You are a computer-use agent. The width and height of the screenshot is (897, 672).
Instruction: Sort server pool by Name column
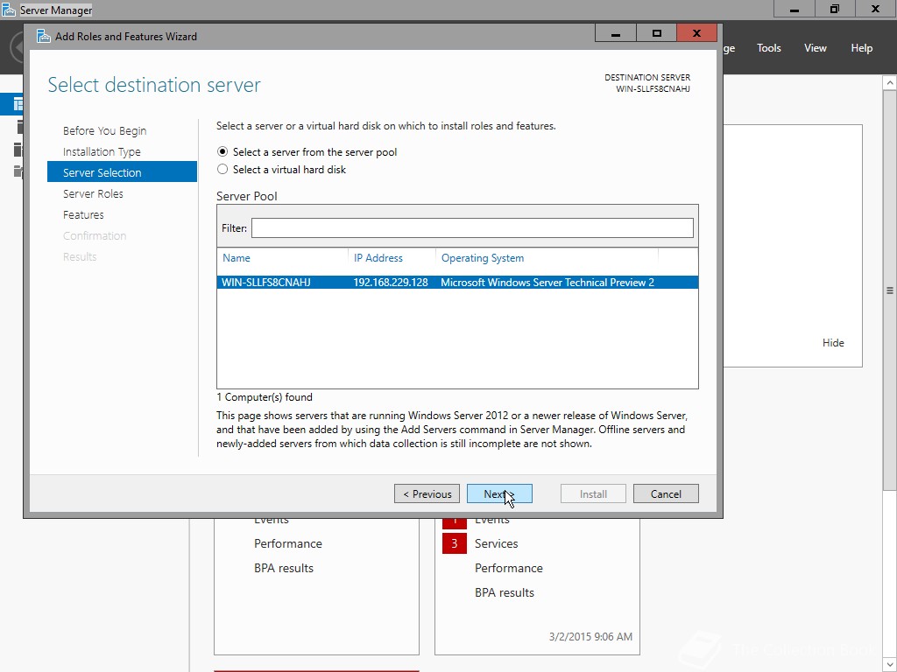(237, 258)
